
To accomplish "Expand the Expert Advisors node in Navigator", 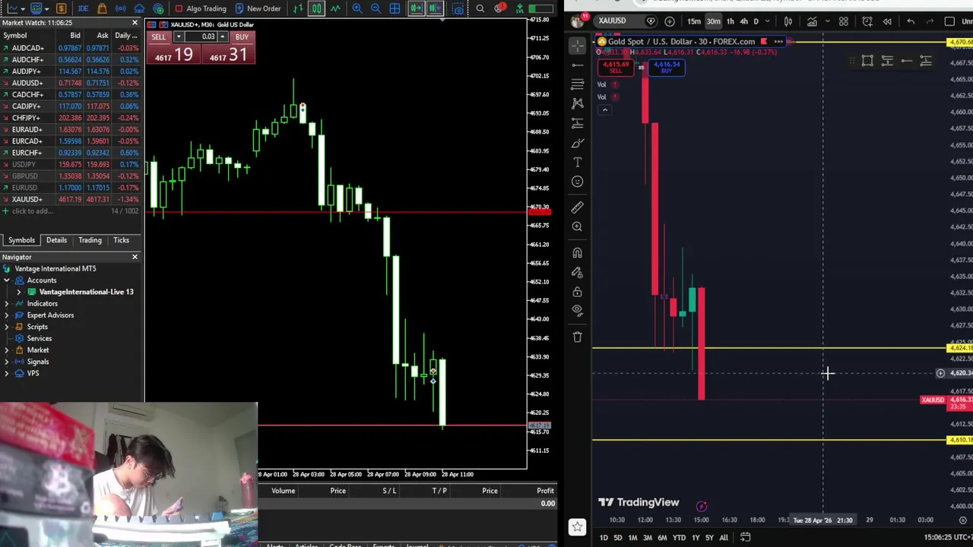I will coord(7,315).
